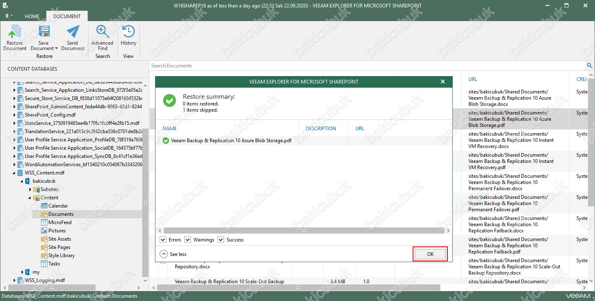Select Pictures library icon
Image resolution: width=595 pixels, height=301 pixels.
click(x=44, y=231)
